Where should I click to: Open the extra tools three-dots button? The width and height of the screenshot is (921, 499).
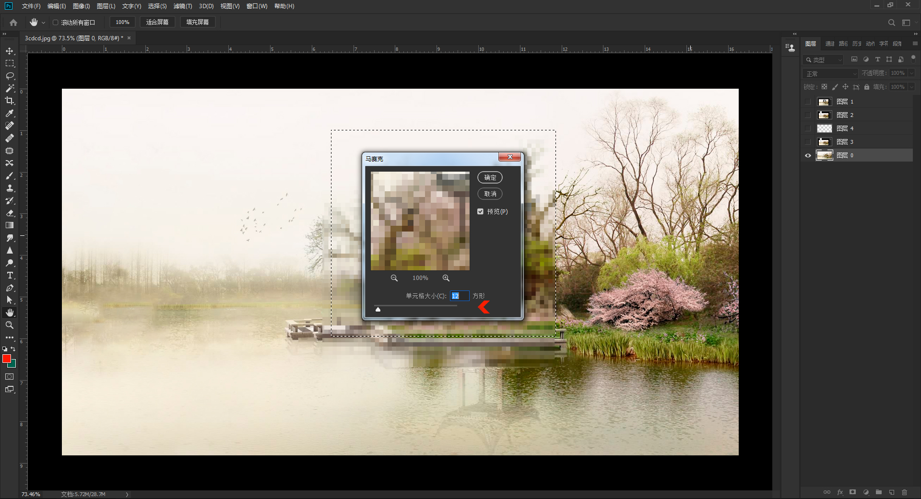pyautogui.click(x=10, y=337)
